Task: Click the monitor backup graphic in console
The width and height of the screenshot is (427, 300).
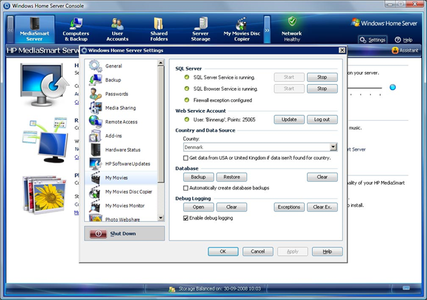Action: point(44,85)
